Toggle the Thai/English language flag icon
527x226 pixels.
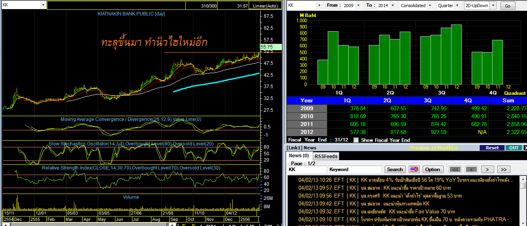[414, 169]
